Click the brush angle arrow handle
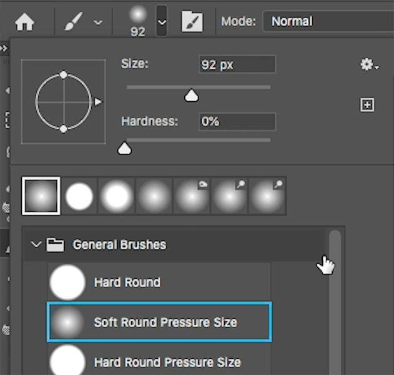Viewport: 394px width, 375px height. (98, 102)
